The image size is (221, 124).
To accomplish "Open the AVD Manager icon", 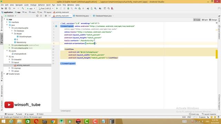I will click(92, 8).
